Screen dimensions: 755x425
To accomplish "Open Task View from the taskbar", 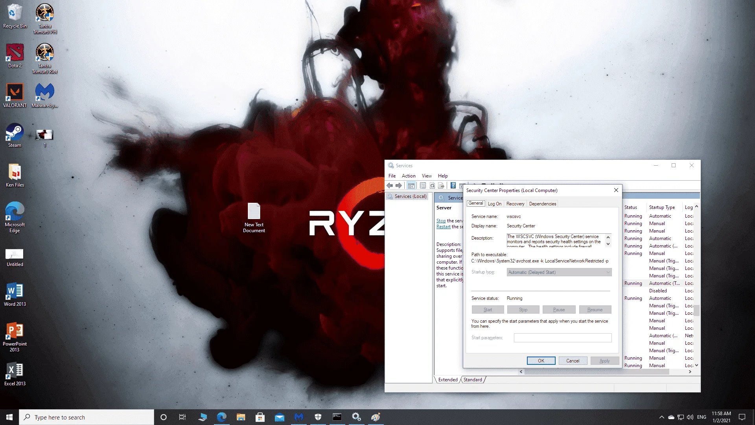I will click(x=182, y=417).
